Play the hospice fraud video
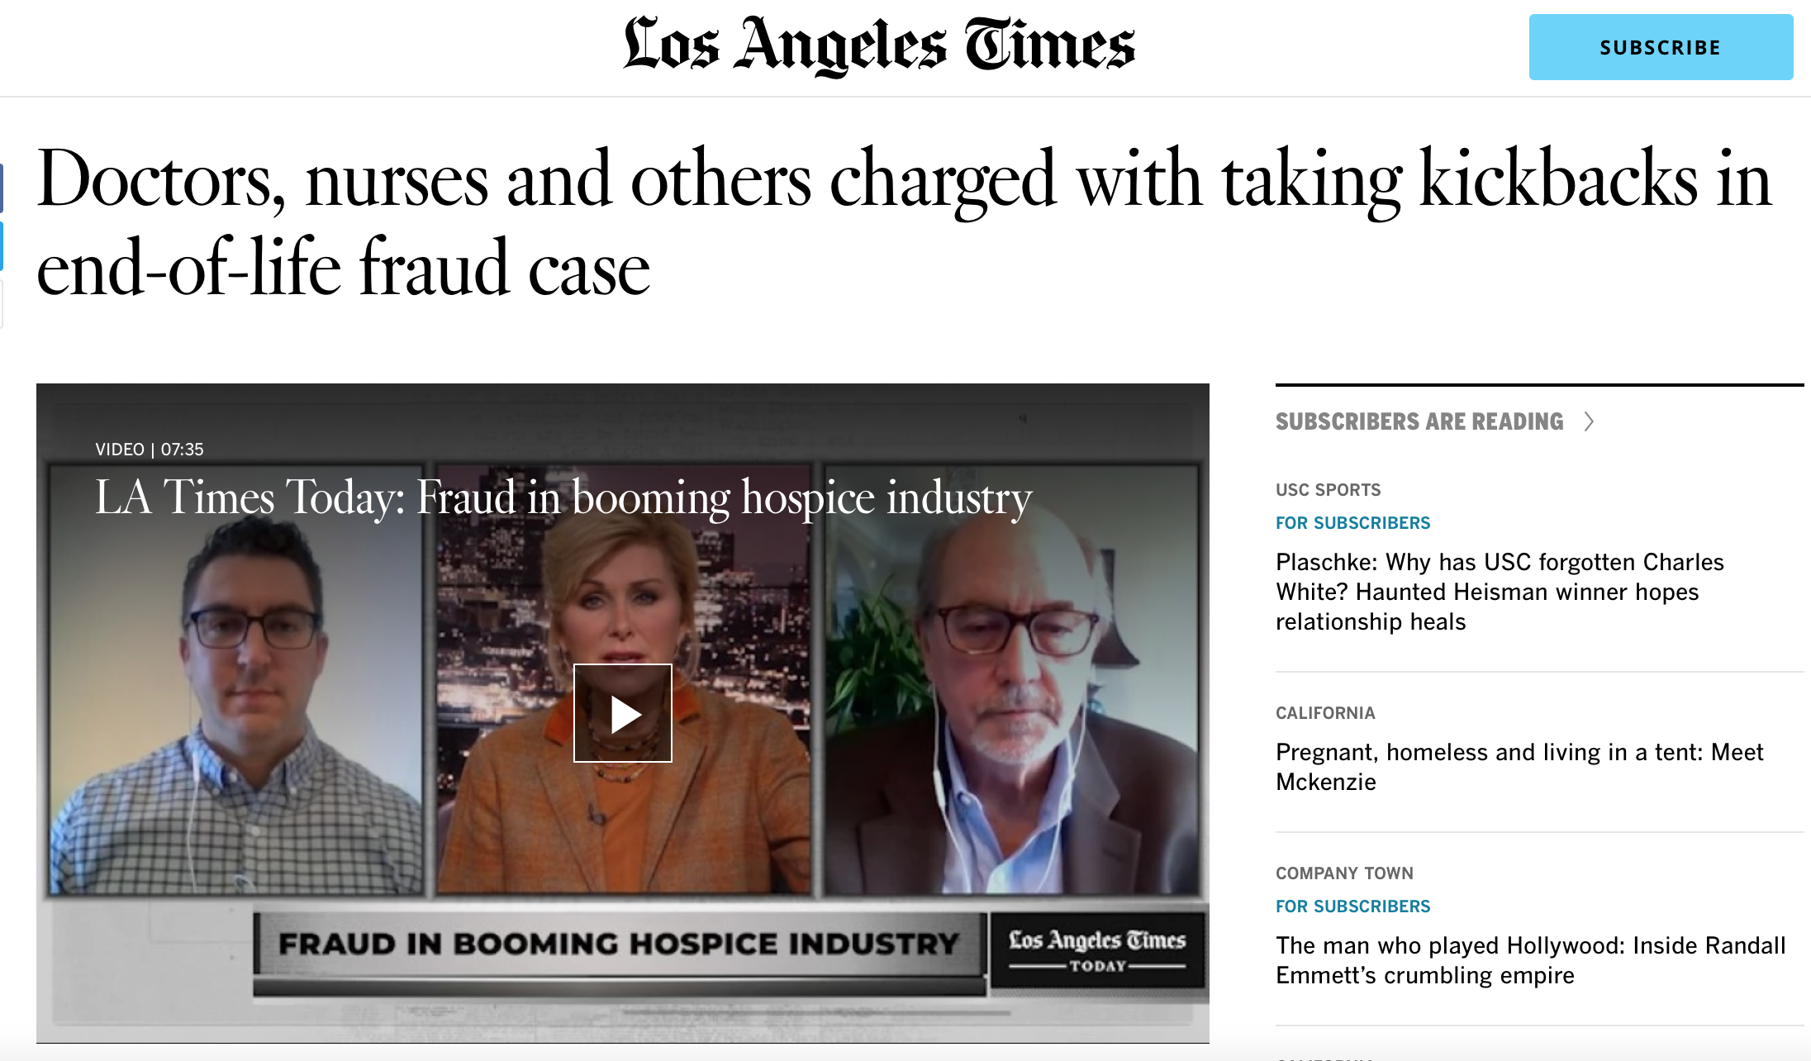1811x1061 pixels. pyautogui.click(x=623, y=713)
